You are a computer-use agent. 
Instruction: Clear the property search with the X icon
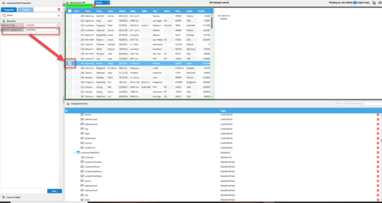click(58, 16)
